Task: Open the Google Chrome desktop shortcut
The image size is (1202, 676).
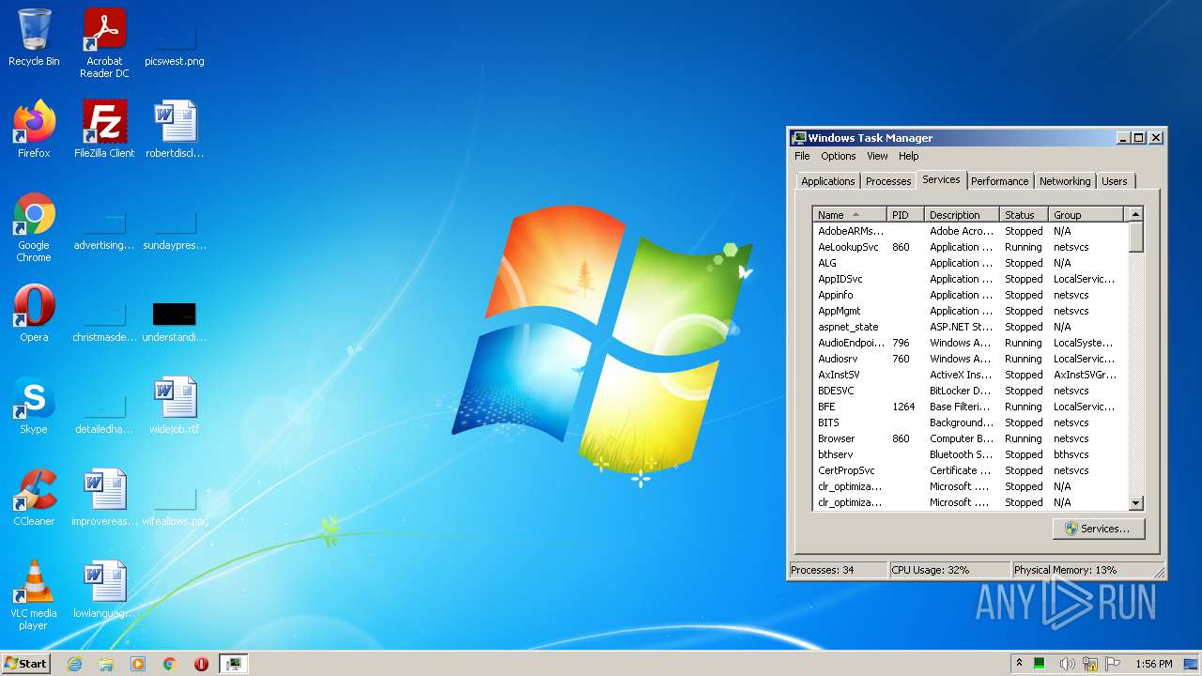Action: coord(34,227)
